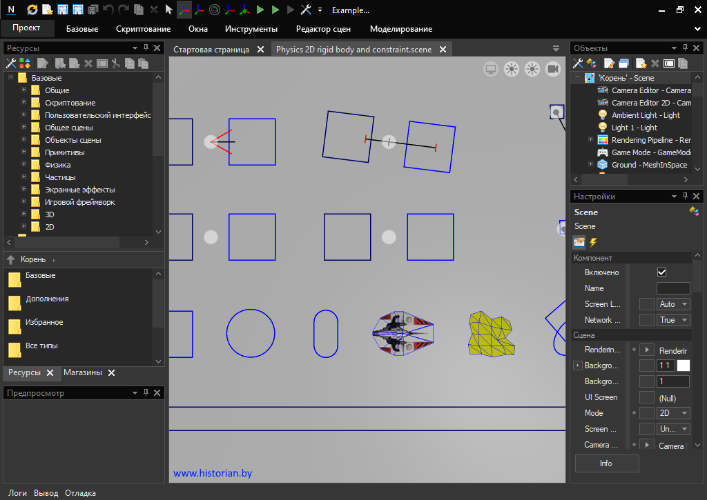707x500 pixels.
Task: Click the www.historian.by link text
Action: tap(211, 474)
